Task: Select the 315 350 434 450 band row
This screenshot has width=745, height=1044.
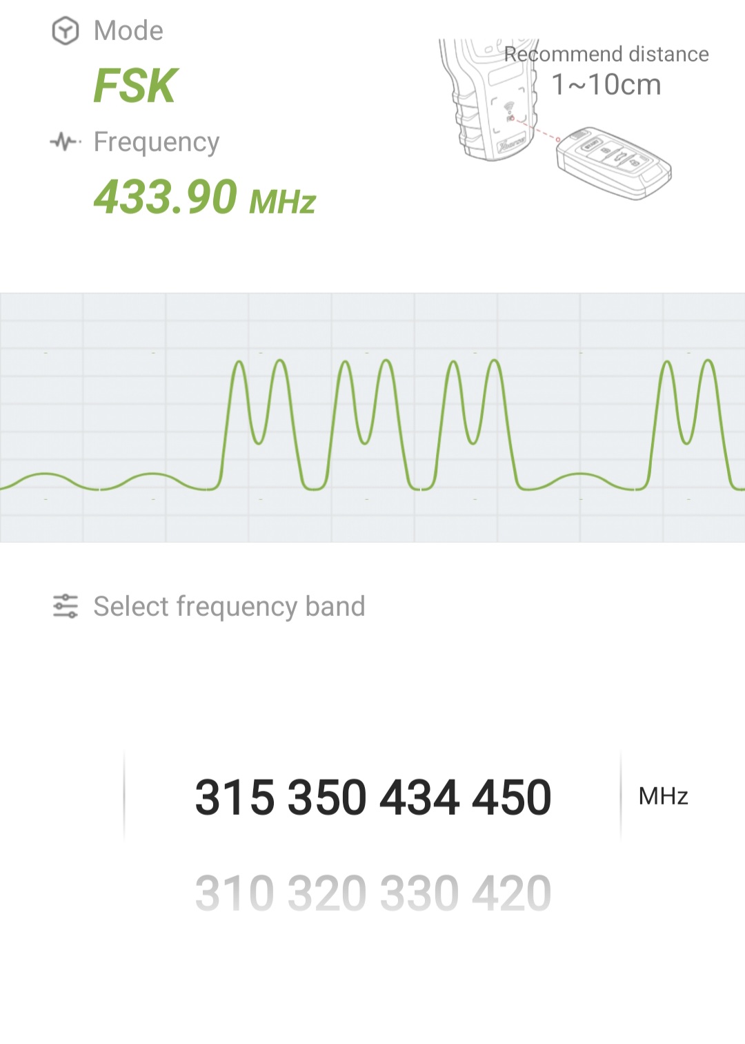Action: point(372,797)
